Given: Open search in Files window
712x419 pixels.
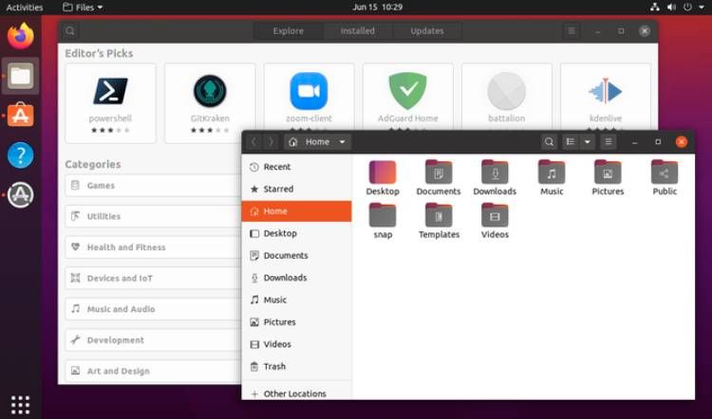Looking at the screenshot, I should pos(549,142).
